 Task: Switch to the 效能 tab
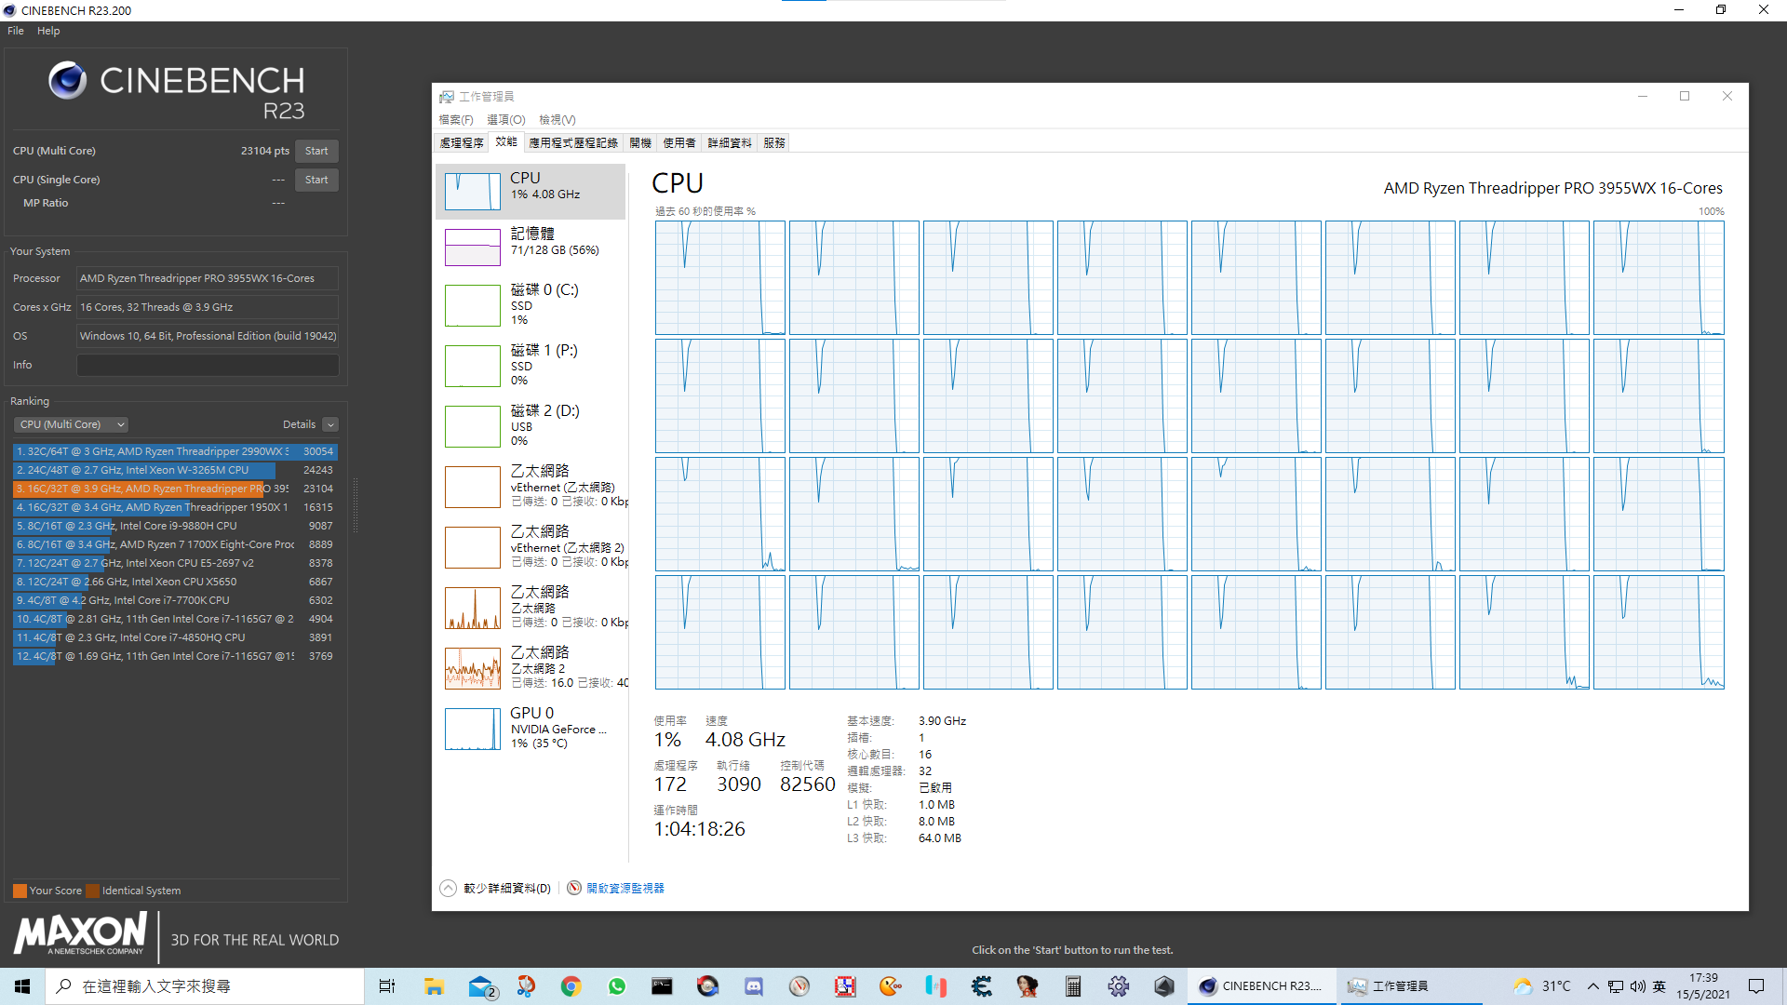pos(506,141)
